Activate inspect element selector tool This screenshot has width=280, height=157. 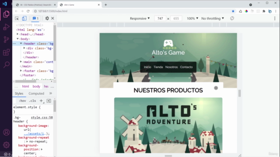(x=17, y=18)
